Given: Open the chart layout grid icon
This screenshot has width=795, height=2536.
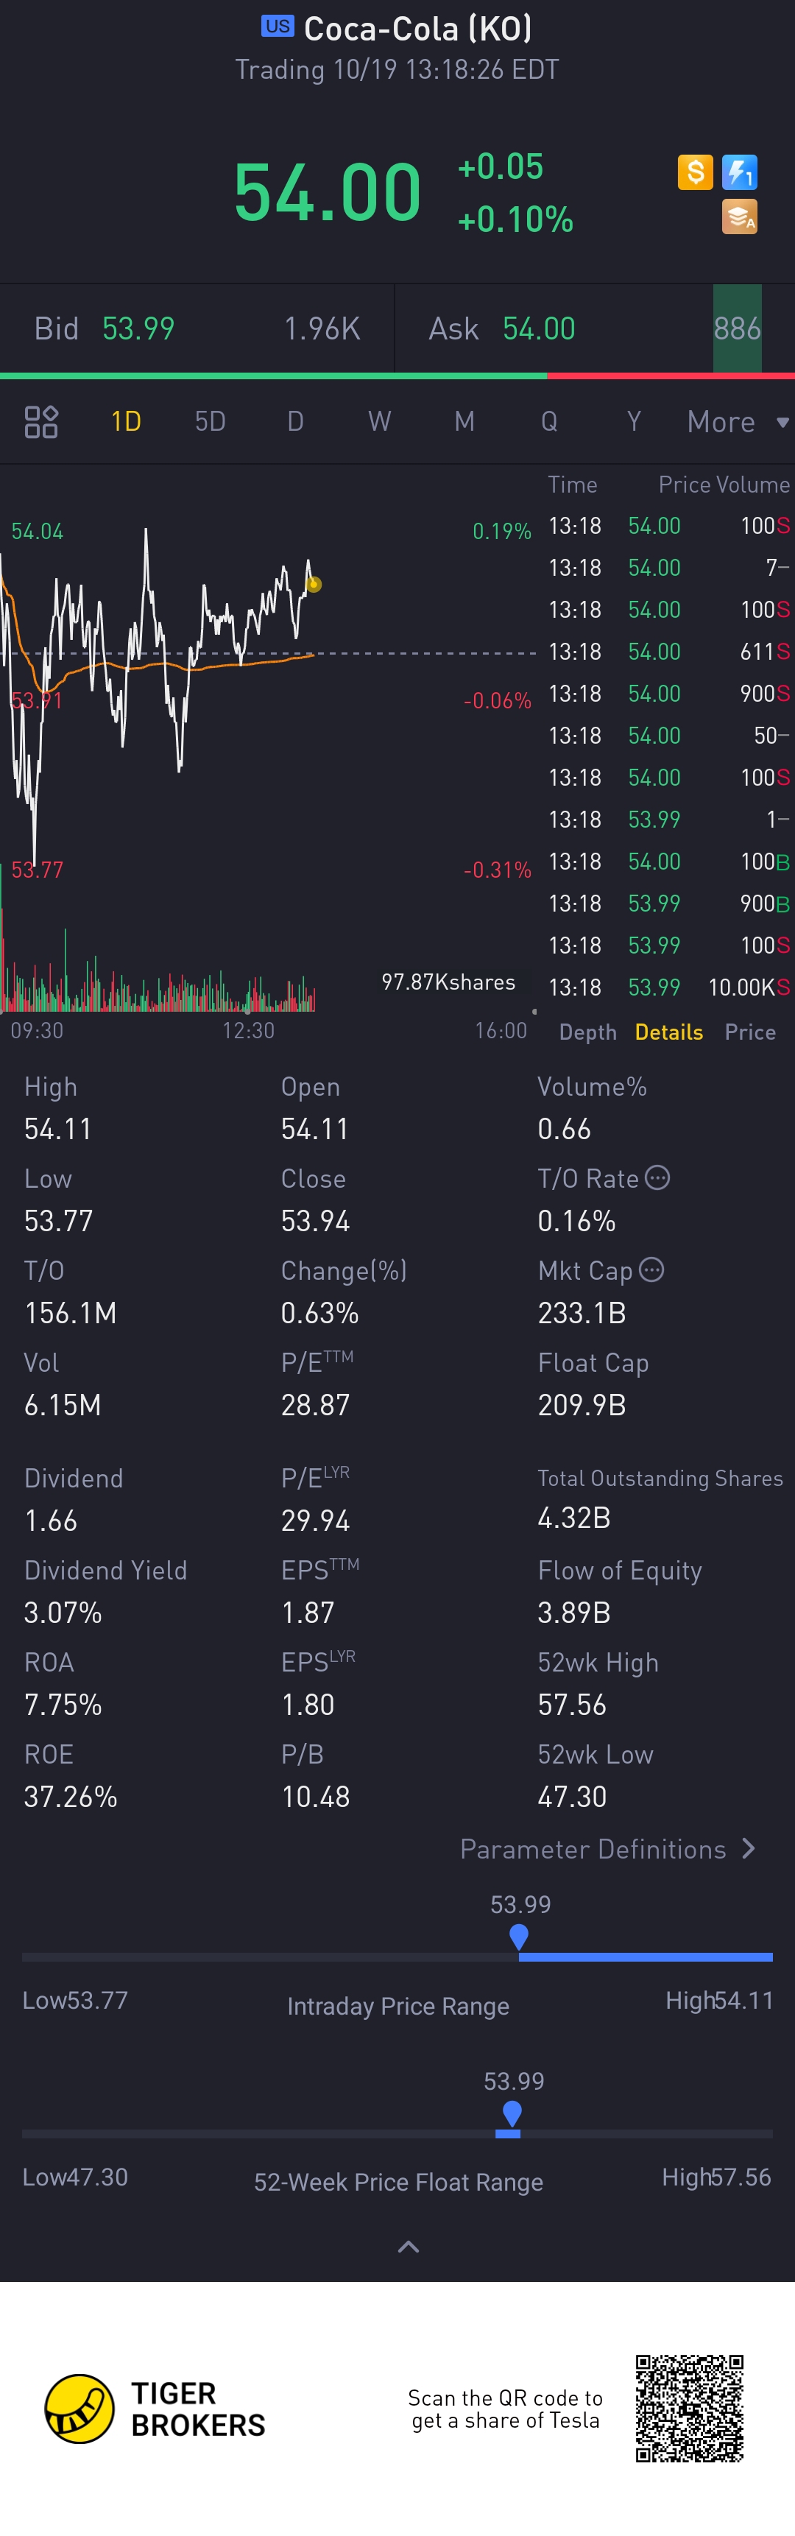Looking at the screenshot, I should point(41,421).
